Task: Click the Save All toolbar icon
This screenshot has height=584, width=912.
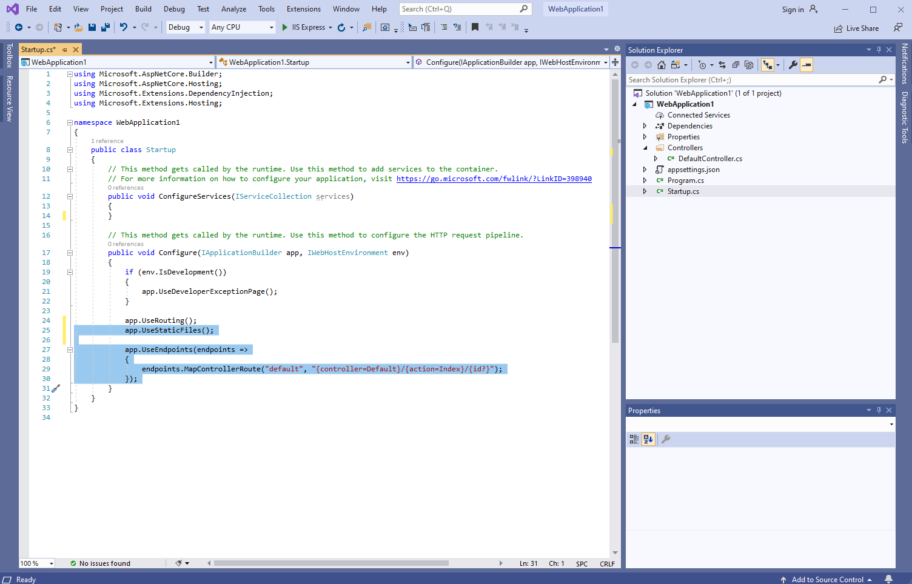Action: point(105,27)
